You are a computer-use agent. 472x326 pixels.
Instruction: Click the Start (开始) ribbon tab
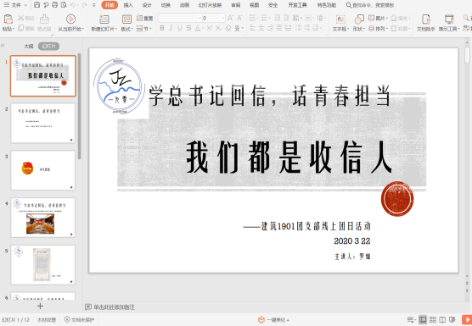pos(110,5)
